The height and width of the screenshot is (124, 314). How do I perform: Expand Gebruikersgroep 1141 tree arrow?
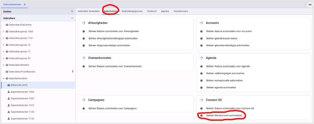[3, 38]
